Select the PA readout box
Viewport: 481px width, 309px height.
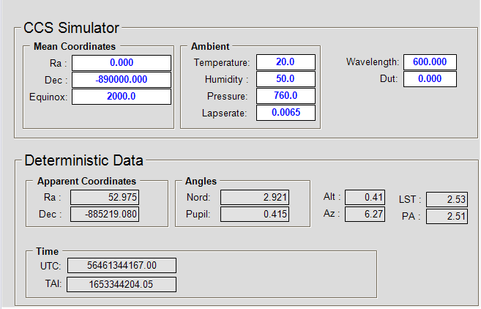click(x=447, y=217)
